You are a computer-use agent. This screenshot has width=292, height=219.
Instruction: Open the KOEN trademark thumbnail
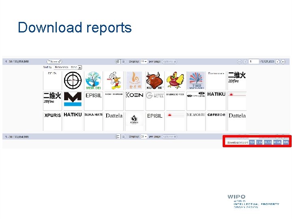point(135,101)
